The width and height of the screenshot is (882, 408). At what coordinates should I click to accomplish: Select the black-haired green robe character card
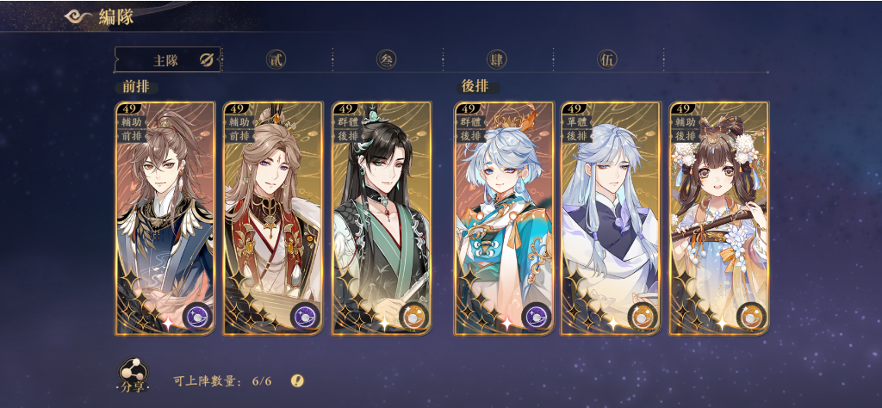point(382,219)
